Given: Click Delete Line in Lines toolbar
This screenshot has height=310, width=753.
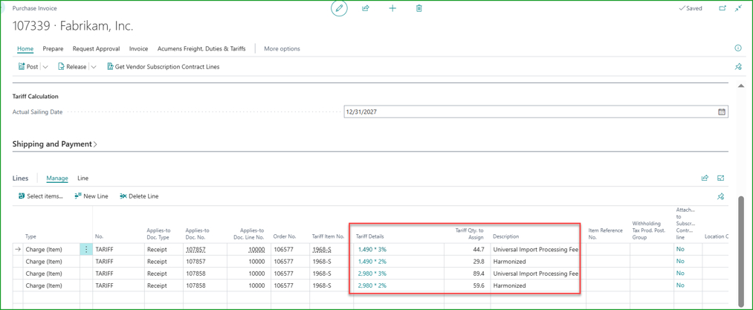Looking at the screenshot, I should (x=139, y=196).
